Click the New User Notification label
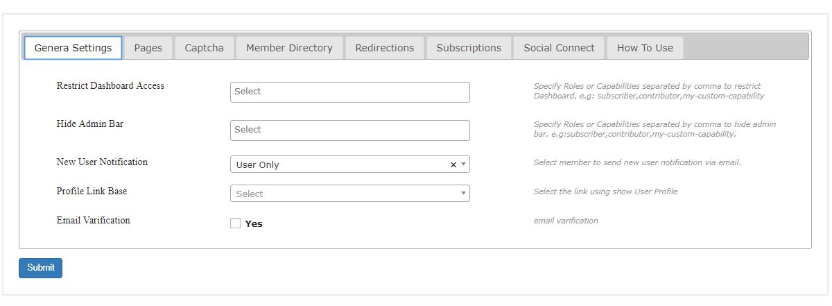This screenshot has width=832, height=306. [x=102, y=162]
